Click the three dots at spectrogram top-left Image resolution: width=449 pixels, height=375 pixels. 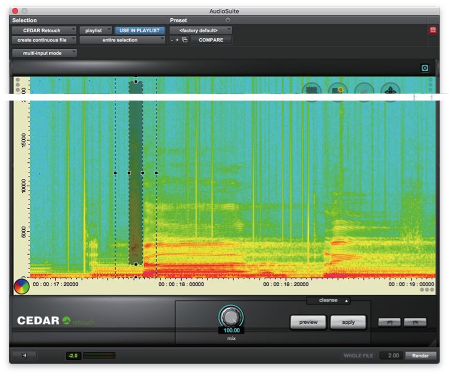[x=18, y=85]
